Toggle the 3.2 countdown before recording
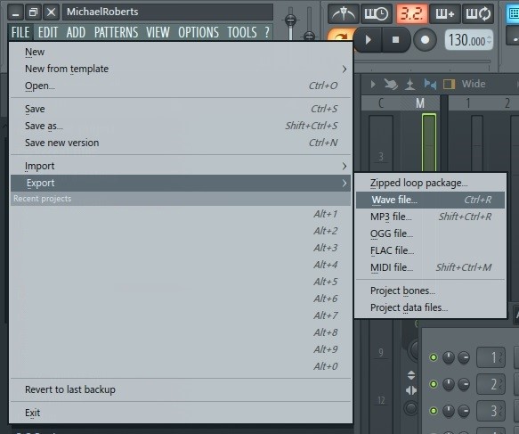 411,14
